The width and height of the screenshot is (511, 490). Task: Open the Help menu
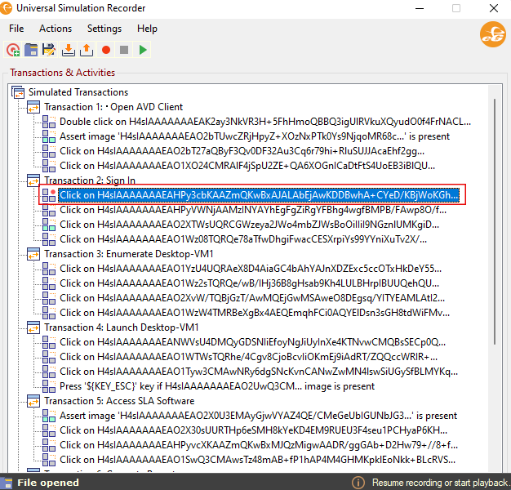147,29
